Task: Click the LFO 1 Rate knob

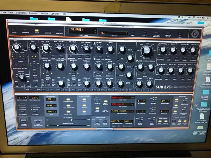Action: pos(46,48)
